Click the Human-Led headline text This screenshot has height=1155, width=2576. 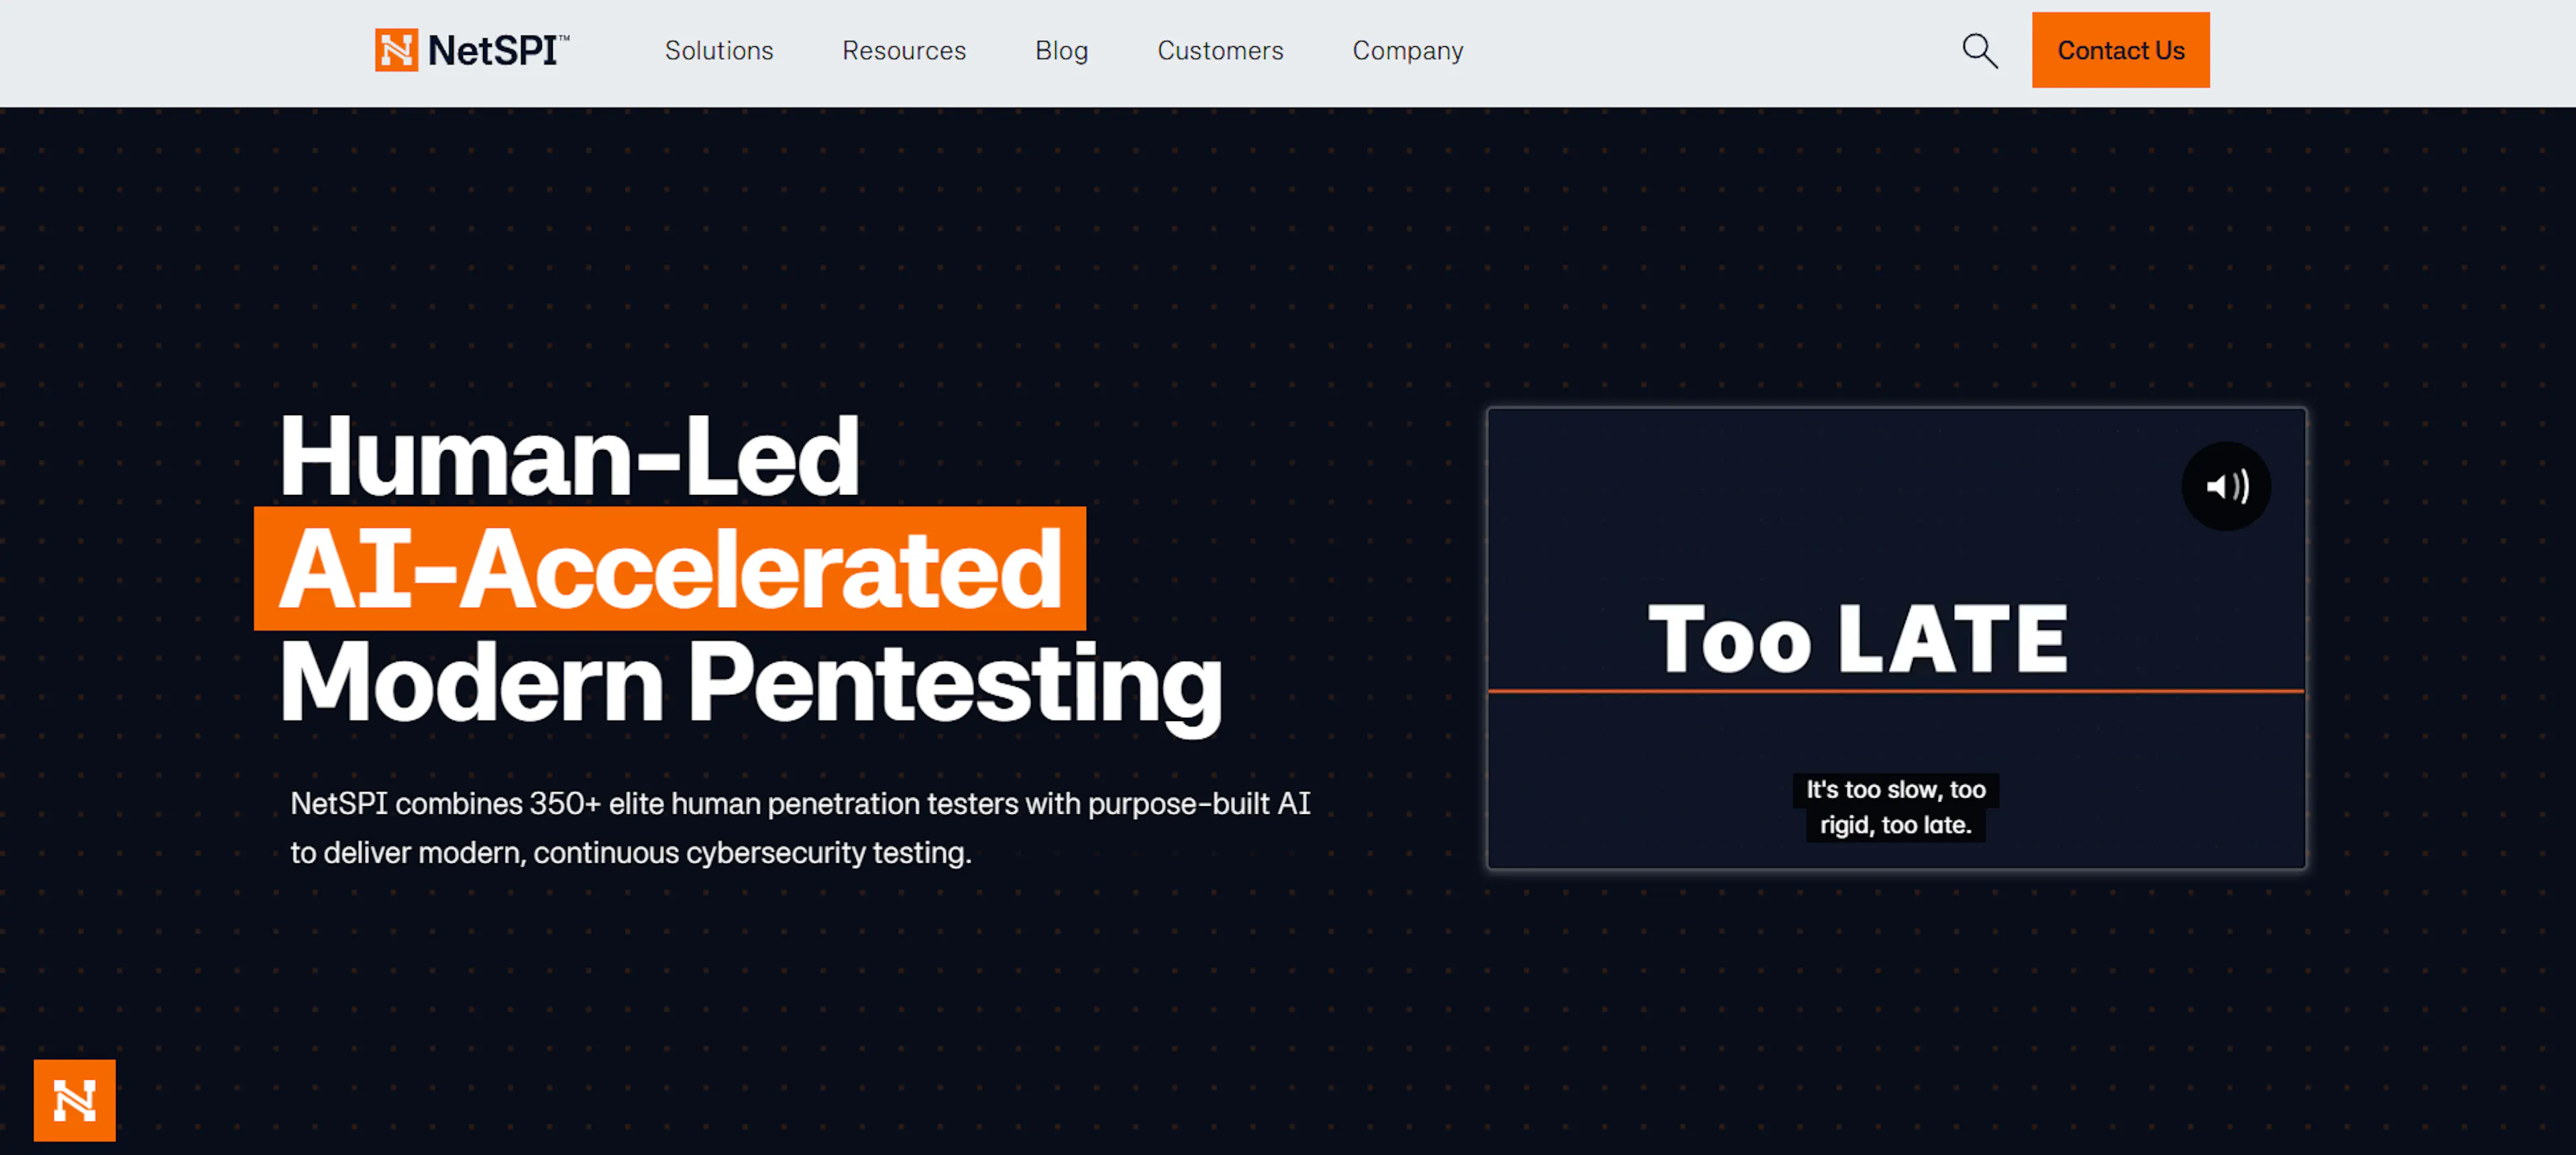[x=569, y=456]
